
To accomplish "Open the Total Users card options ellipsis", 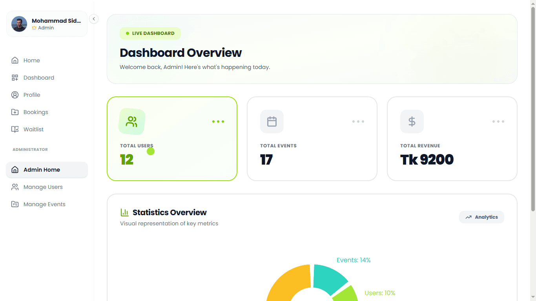I will click(x=218, y=121).
